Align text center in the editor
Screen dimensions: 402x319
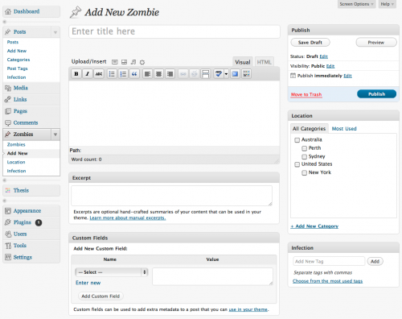[x=158, y=74]
